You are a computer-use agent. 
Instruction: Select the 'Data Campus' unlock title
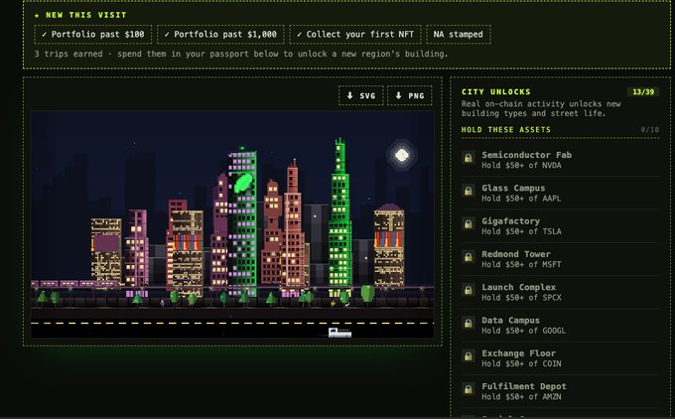pyautogui.click(x=510, y=321)
